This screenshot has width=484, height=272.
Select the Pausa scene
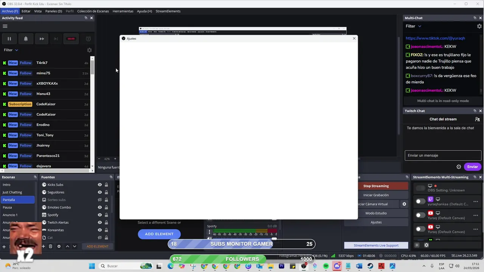[x=17, y=207]
